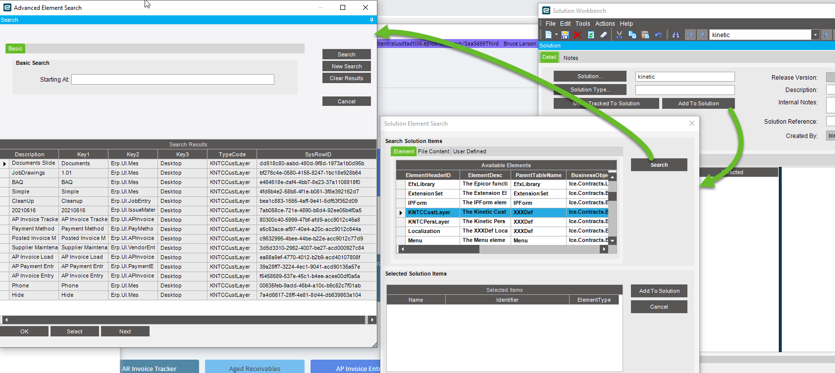The image size is (835, 373).
Task: Switch to the File Content tab
Action: click(x=434, y=151)
